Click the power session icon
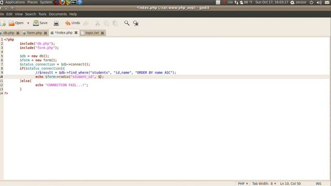The width and height of the screenshot is (331, 186). pos(311,2)
